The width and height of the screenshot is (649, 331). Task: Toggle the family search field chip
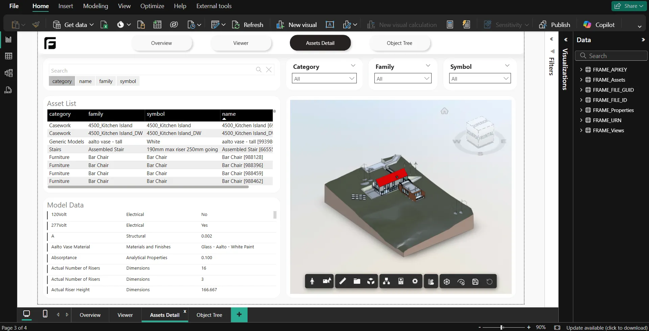click(x=106, y=81)
